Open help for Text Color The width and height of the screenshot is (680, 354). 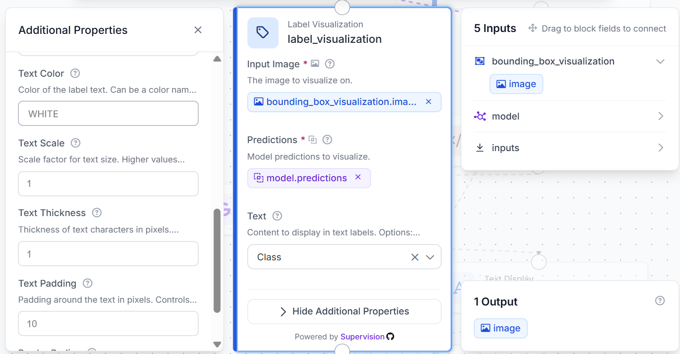pyautogui.click(x=75, y=73)
